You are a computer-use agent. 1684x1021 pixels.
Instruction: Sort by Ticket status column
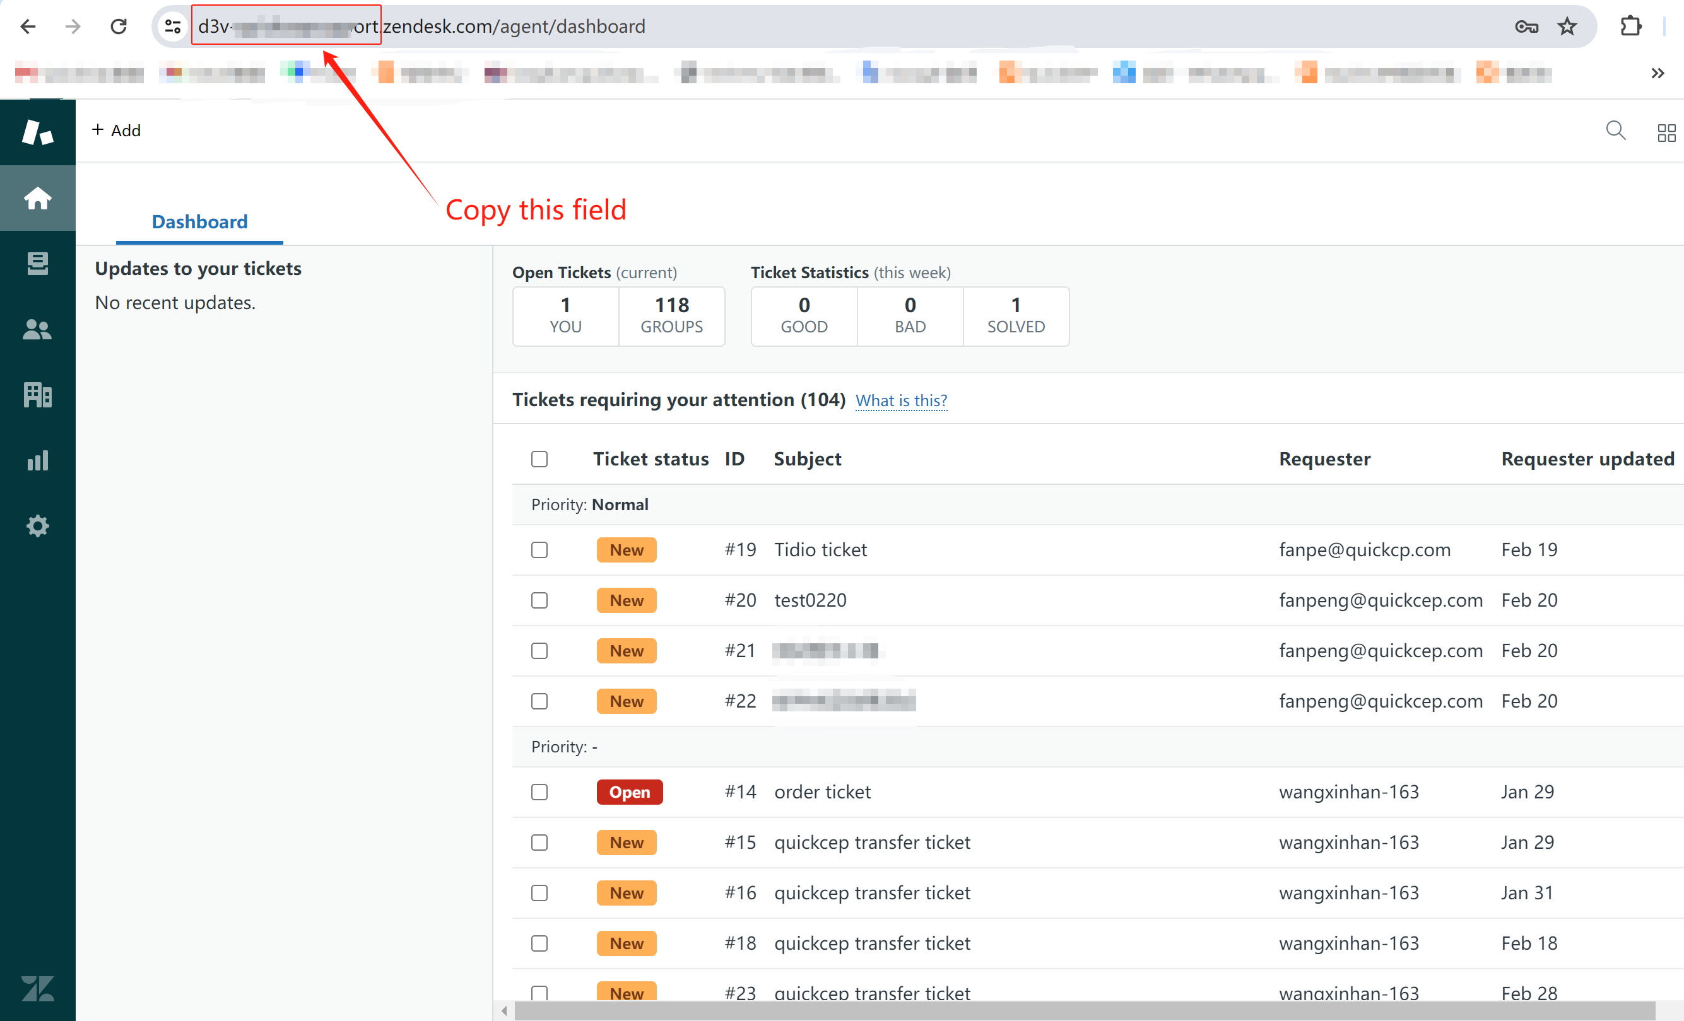tap(651, 459)
